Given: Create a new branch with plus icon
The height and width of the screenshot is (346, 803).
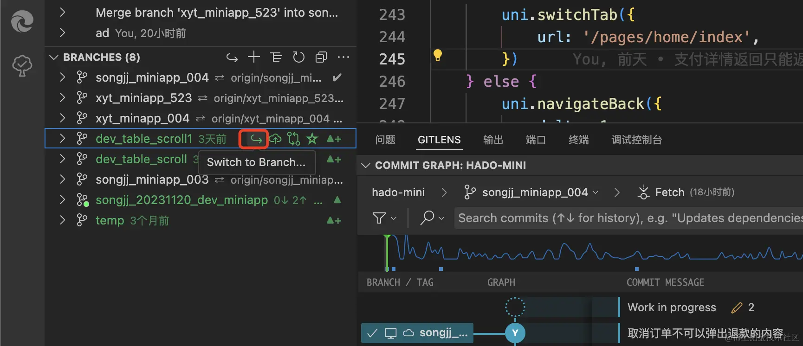Looking at the screenshot, I should 253,57.
